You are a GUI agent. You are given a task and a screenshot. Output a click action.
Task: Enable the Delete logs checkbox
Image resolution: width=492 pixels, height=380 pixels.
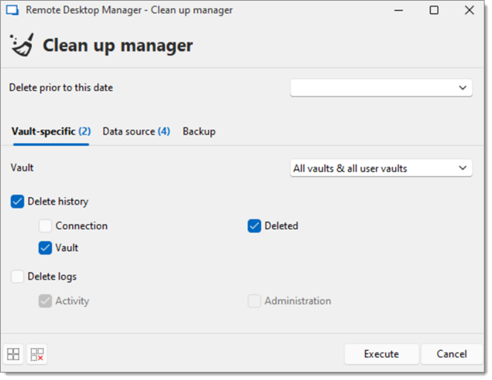coord(17,277)
